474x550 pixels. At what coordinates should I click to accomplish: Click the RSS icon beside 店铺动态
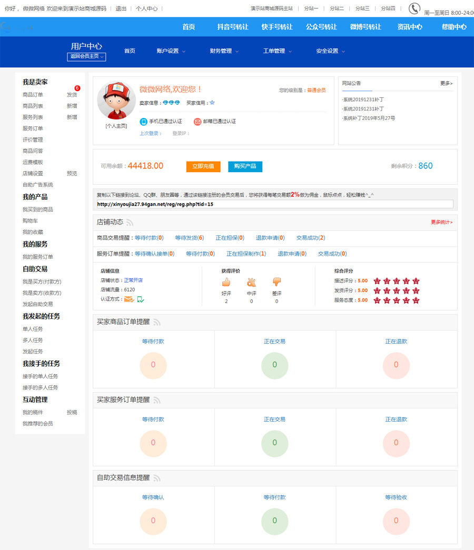click(130, 223)
